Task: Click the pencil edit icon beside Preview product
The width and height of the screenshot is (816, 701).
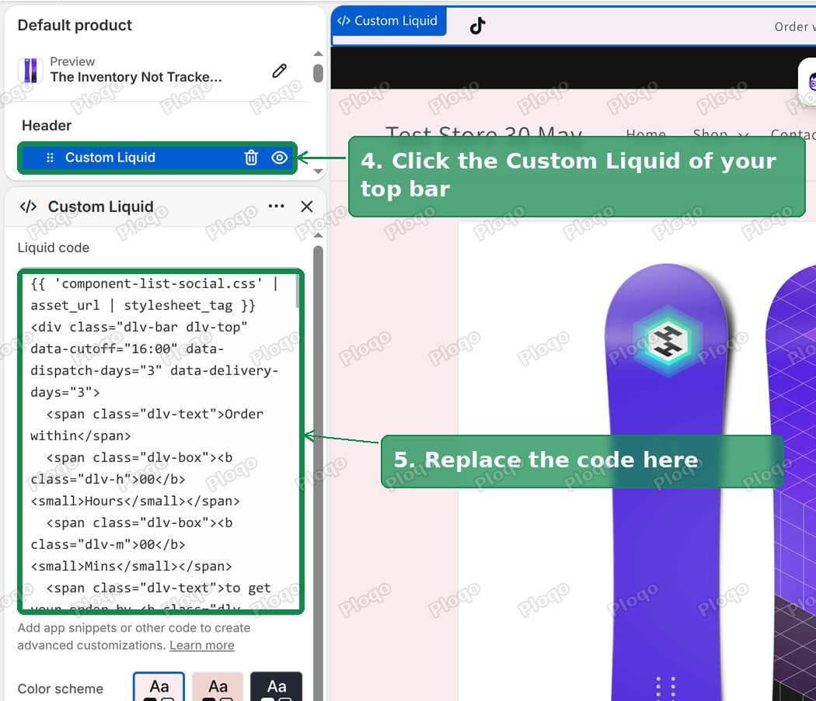Action: 280,71
